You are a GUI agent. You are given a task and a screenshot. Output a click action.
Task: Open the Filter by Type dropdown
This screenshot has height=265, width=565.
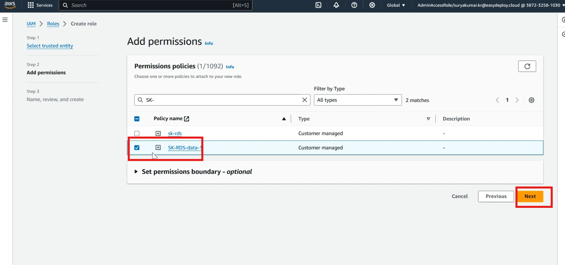pyautogui.click(x=358, y=100)
